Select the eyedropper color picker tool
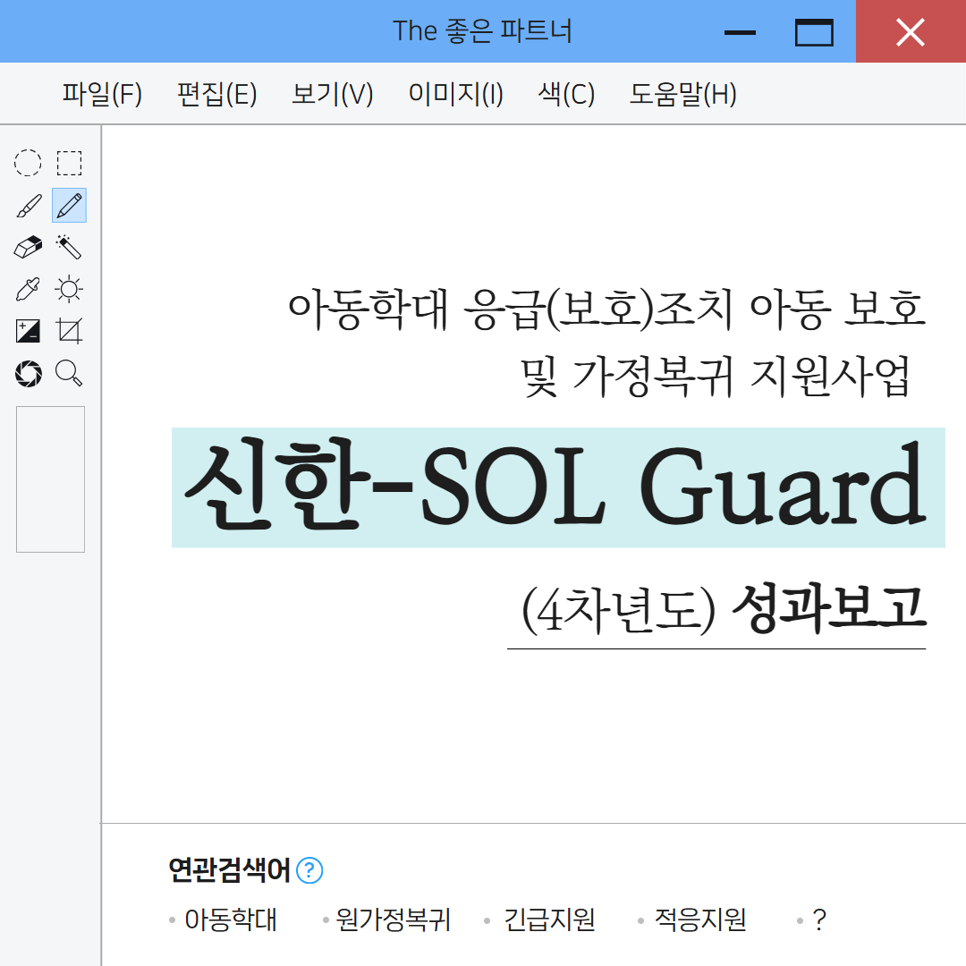This screenshot has height=966, width=966. (x=28, y=289)
